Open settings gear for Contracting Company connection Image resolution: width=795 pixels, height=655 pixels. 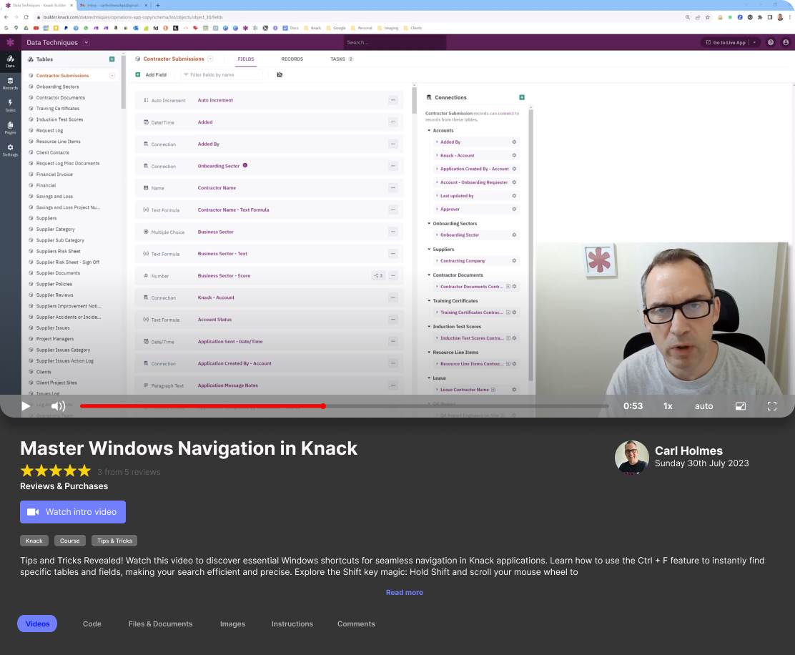coord(514,260)
